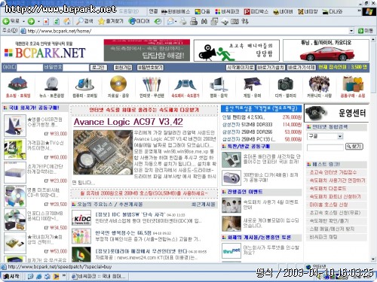Open the Avance Logic AC97 V3.42 headline link
The width and height of the screenshot is (377, 282).
(x=128, y=122)
